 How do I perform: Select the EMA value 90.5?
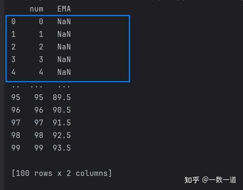62,110
